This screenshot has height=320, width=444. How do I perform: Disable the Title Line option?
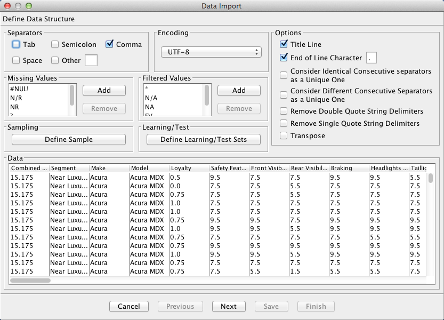pyautogui.click(x=284, y=45)
